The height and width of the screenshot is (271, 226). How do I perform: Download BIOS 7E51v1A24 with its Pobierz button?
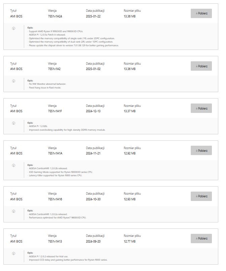[201, 13]
